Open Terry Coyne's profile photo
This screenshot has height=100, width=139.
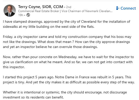[x=10, y=11]
